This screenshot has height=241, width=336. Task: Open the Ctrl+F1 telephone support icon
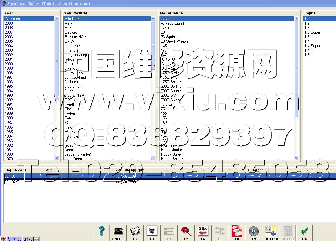[x=118, y=232]
